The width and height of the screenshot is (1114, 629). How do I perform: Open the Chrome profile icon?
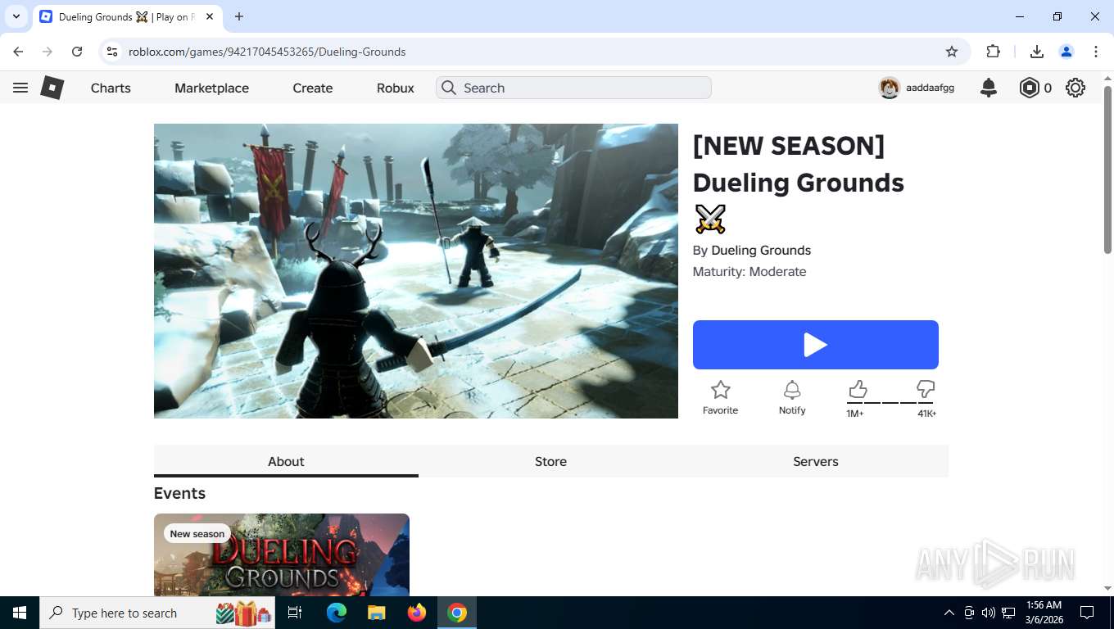point(1066,52)
